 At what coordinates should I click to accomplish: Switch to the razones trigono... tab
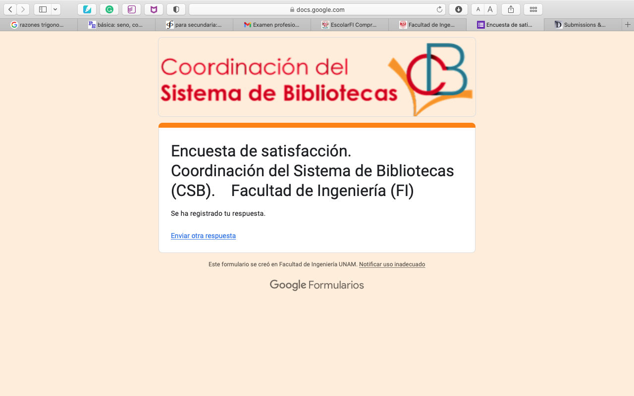tap(39, 25)
